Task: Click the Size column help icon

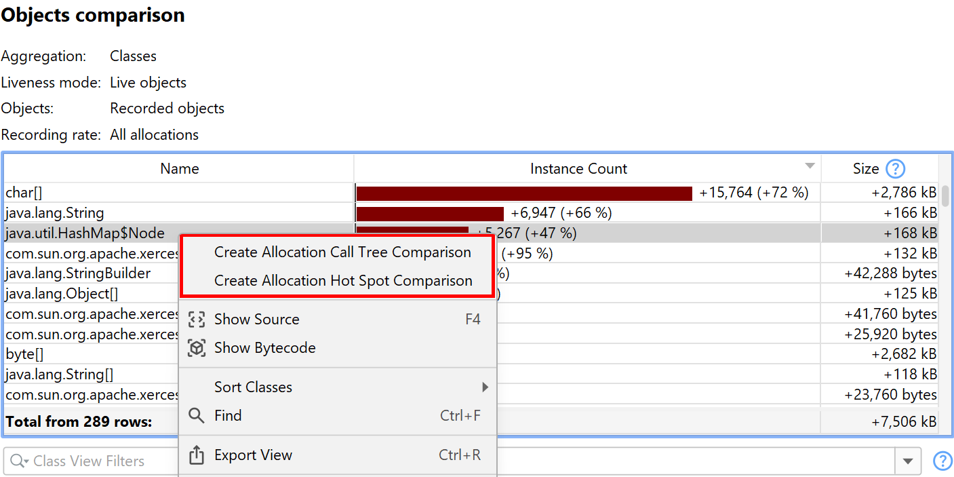Action: click(x=896, y=169)
